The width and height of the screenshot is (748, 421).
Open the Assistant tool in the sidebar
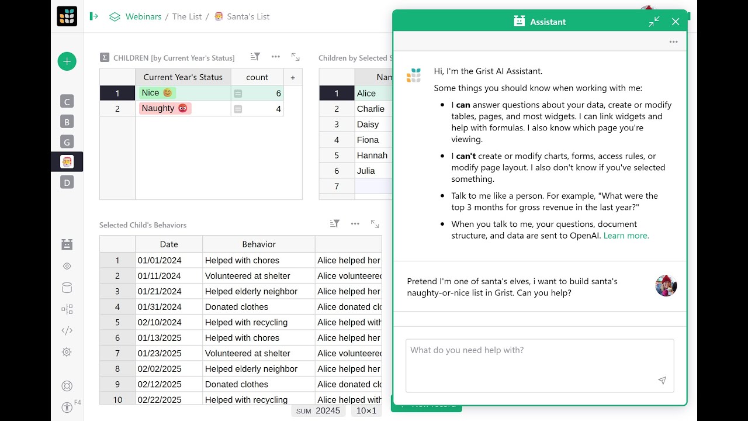[x=67, y=244]
